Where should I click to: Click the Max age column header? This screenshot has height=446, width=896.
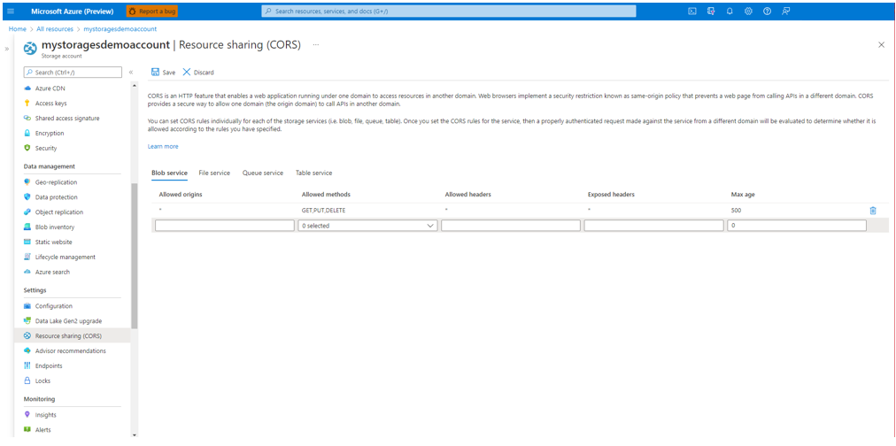(743, 195)
